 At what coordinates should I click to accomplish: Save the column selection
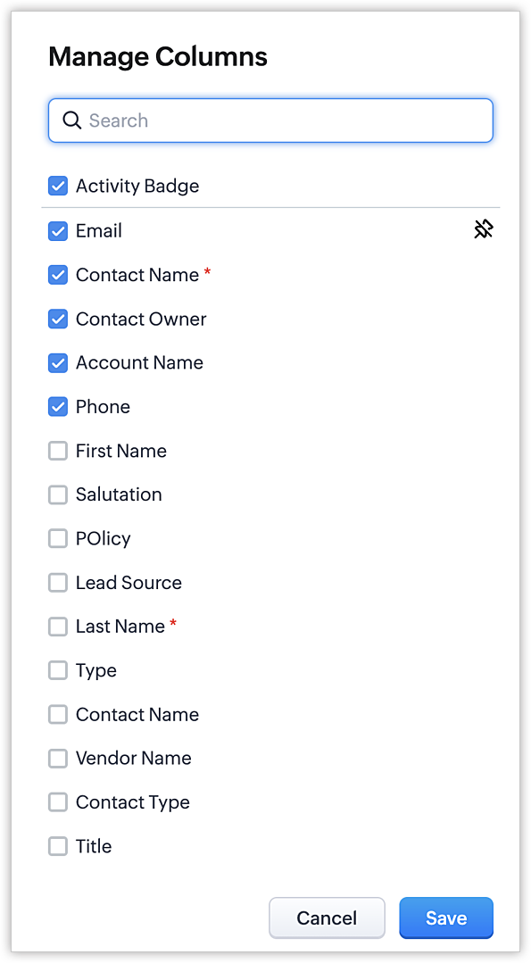coord(446,918)
